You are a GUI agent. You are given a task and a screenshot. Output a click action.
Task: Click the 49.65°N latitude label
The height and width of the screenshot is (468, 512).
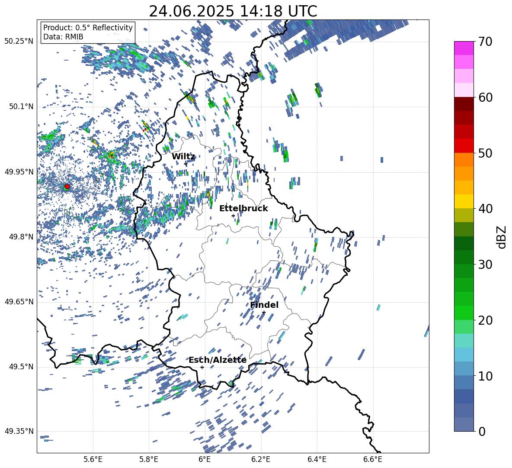click(19, 301)
